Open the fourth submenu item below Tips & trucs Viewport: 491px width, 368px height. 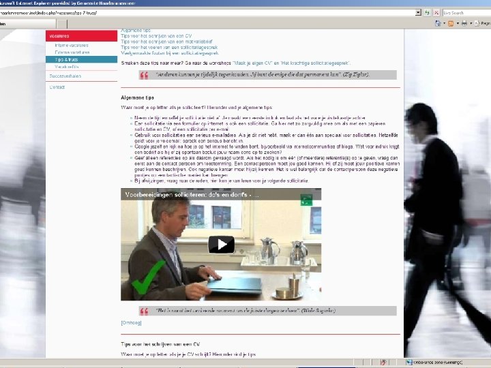67,67
